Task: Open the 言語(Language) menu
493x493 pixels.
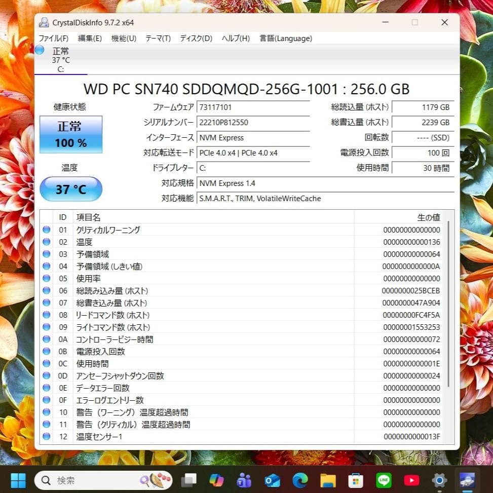Action: [285, 38]
